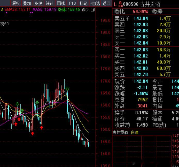Select the 收益(三) value 7.490
Screen dimensions: 179x167
pyautogui.click(x=142, y=125)
